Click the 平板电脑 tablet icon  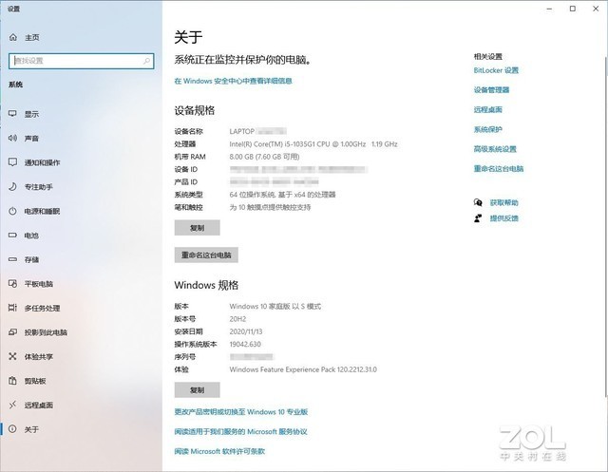[x=12, y=283]
